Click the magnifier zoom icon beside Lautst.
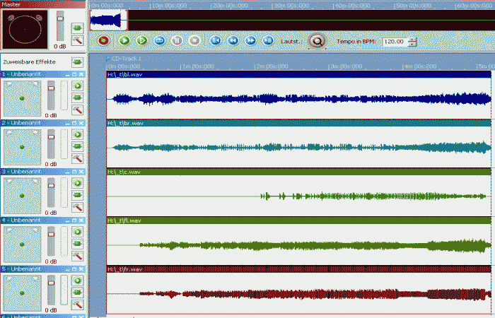Viewport: 495px width, 318px height. pyautogui.click(x=318, y=41)
